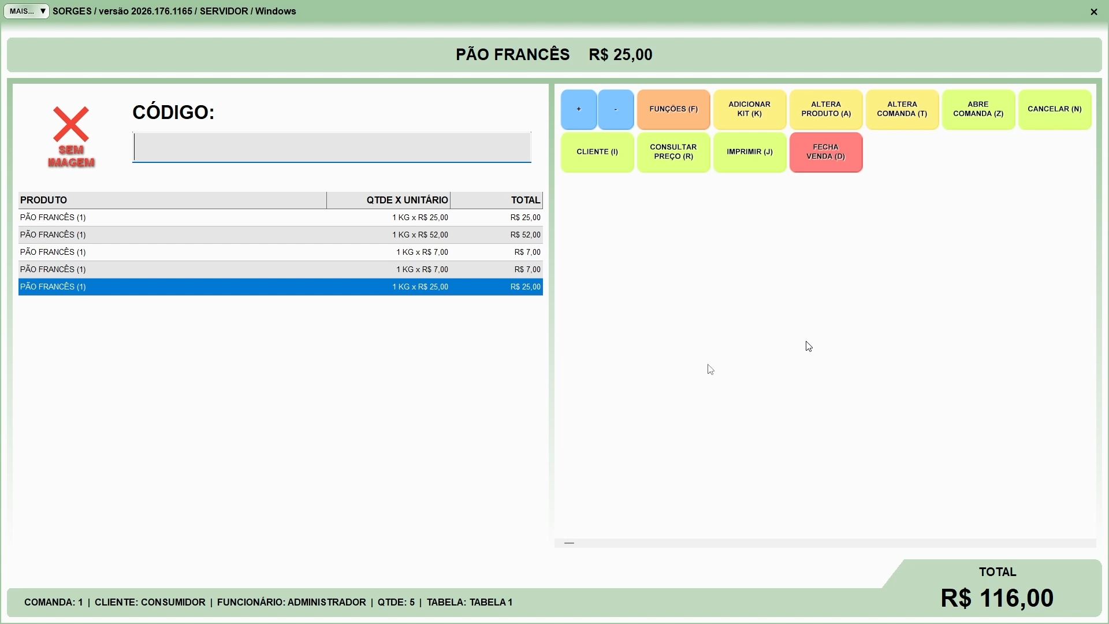Viewport: 1109px width, 624px height.
Task: Click the CLIENTE (I) button
Action: pos(597,152)
